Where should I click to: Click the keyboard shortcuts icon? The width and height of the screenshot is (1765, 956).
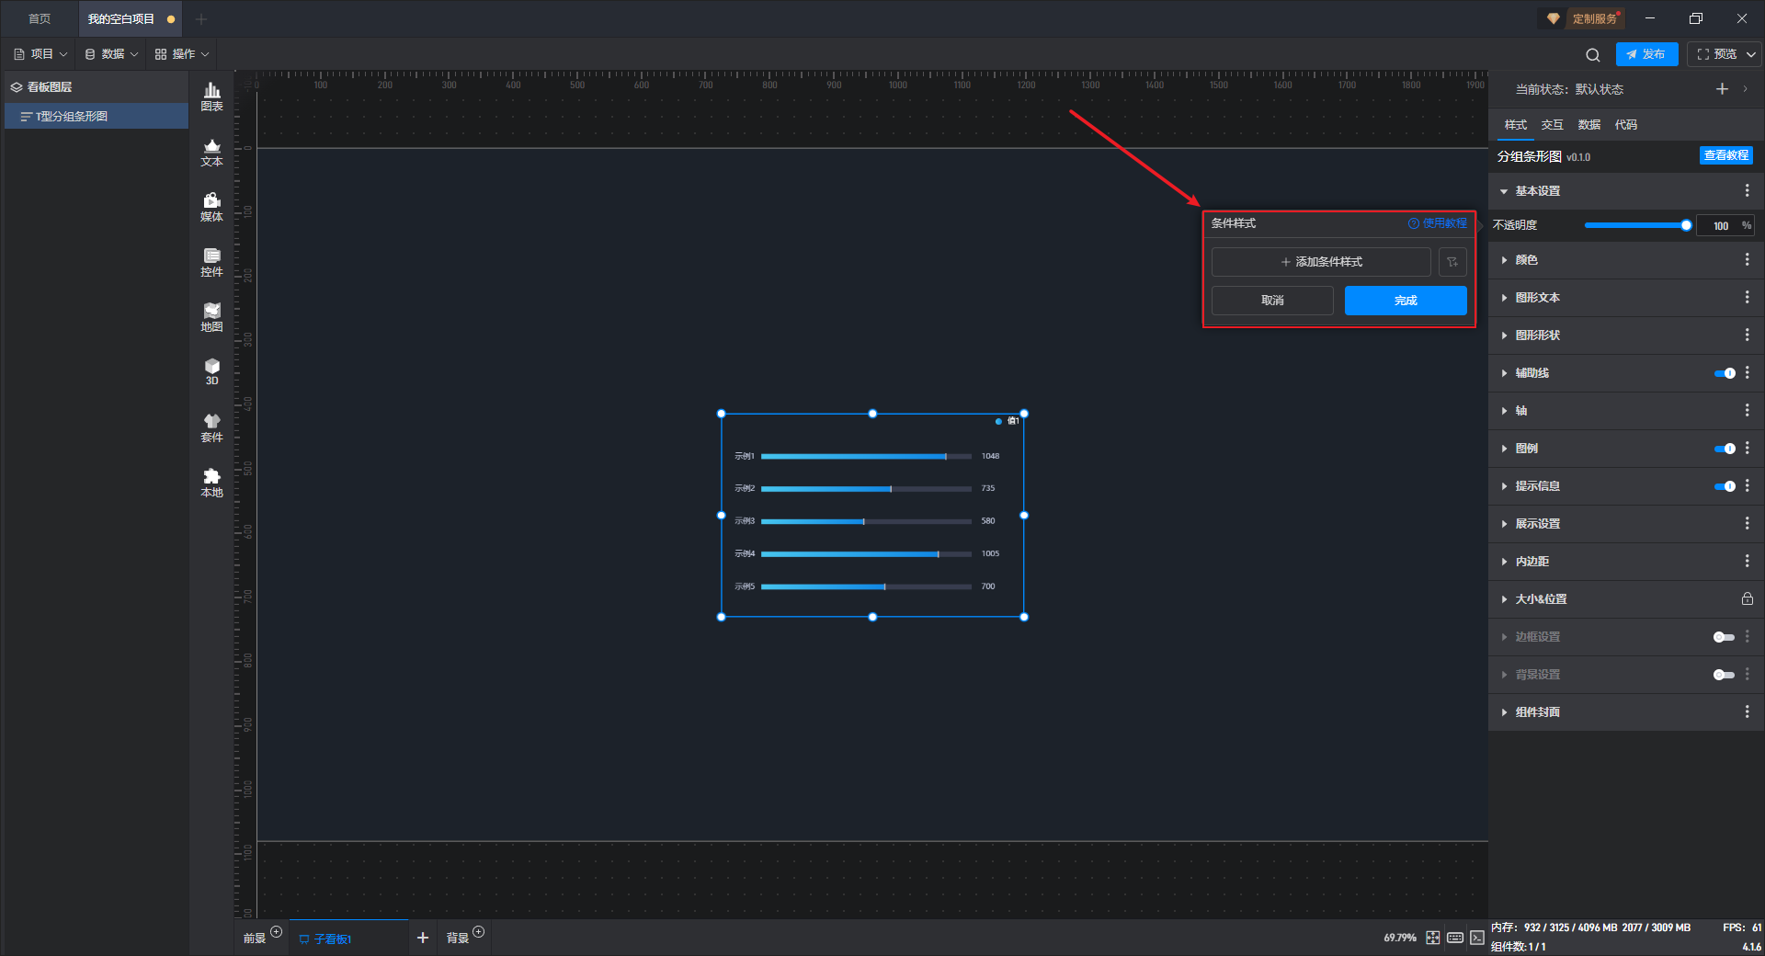tap(1455, 938)
